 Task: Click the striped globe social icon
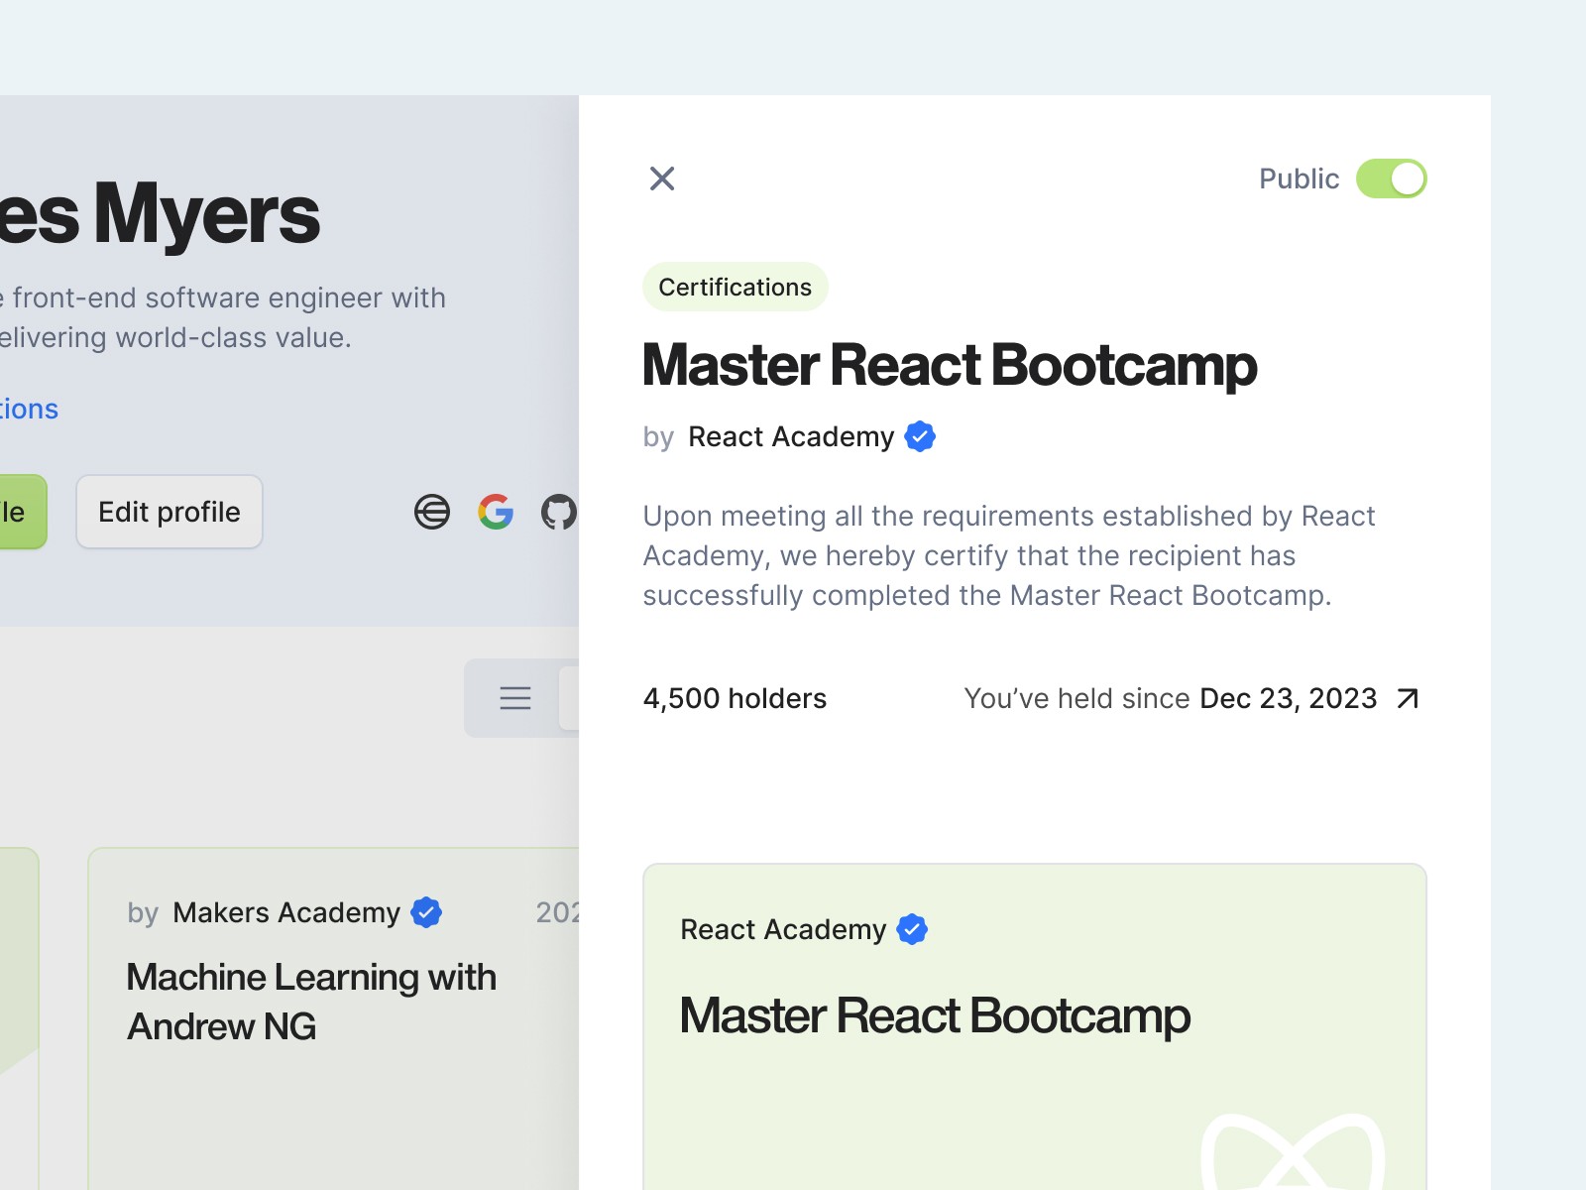click(x=432, y=512)
